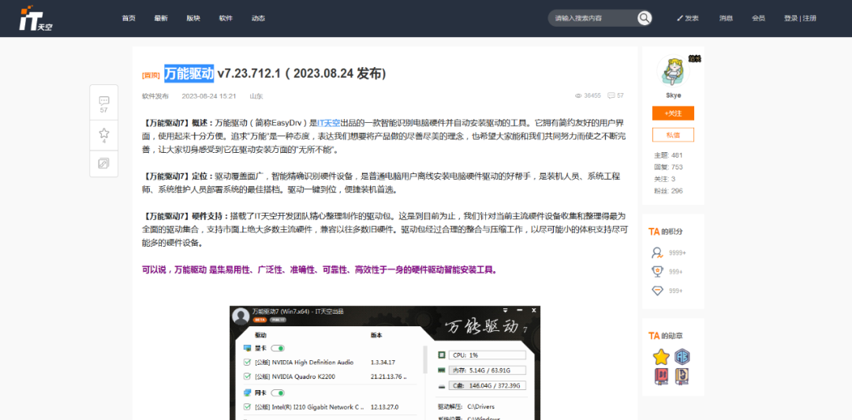Click the CPU 1% usage bar

(x=488, y=355)
